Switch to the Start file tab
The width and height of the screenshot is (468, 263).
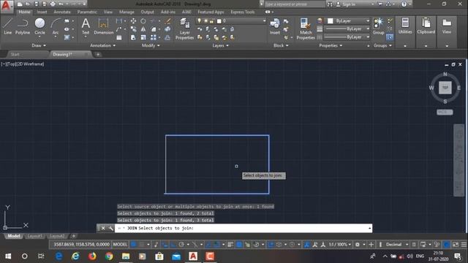click(15, 54)
